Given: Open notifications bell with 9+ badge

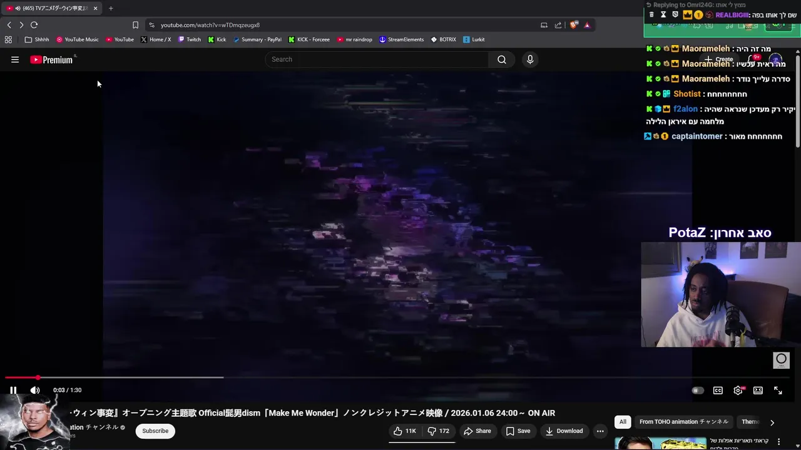Looking at the screenshot, I should tap(753, 59).
